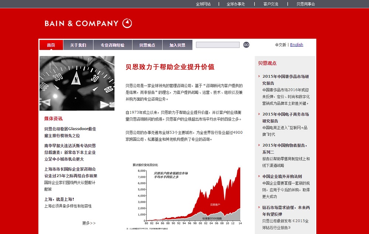
Task: Open the 关于我们 navigation tab
Action: click(x=78, y=45)
